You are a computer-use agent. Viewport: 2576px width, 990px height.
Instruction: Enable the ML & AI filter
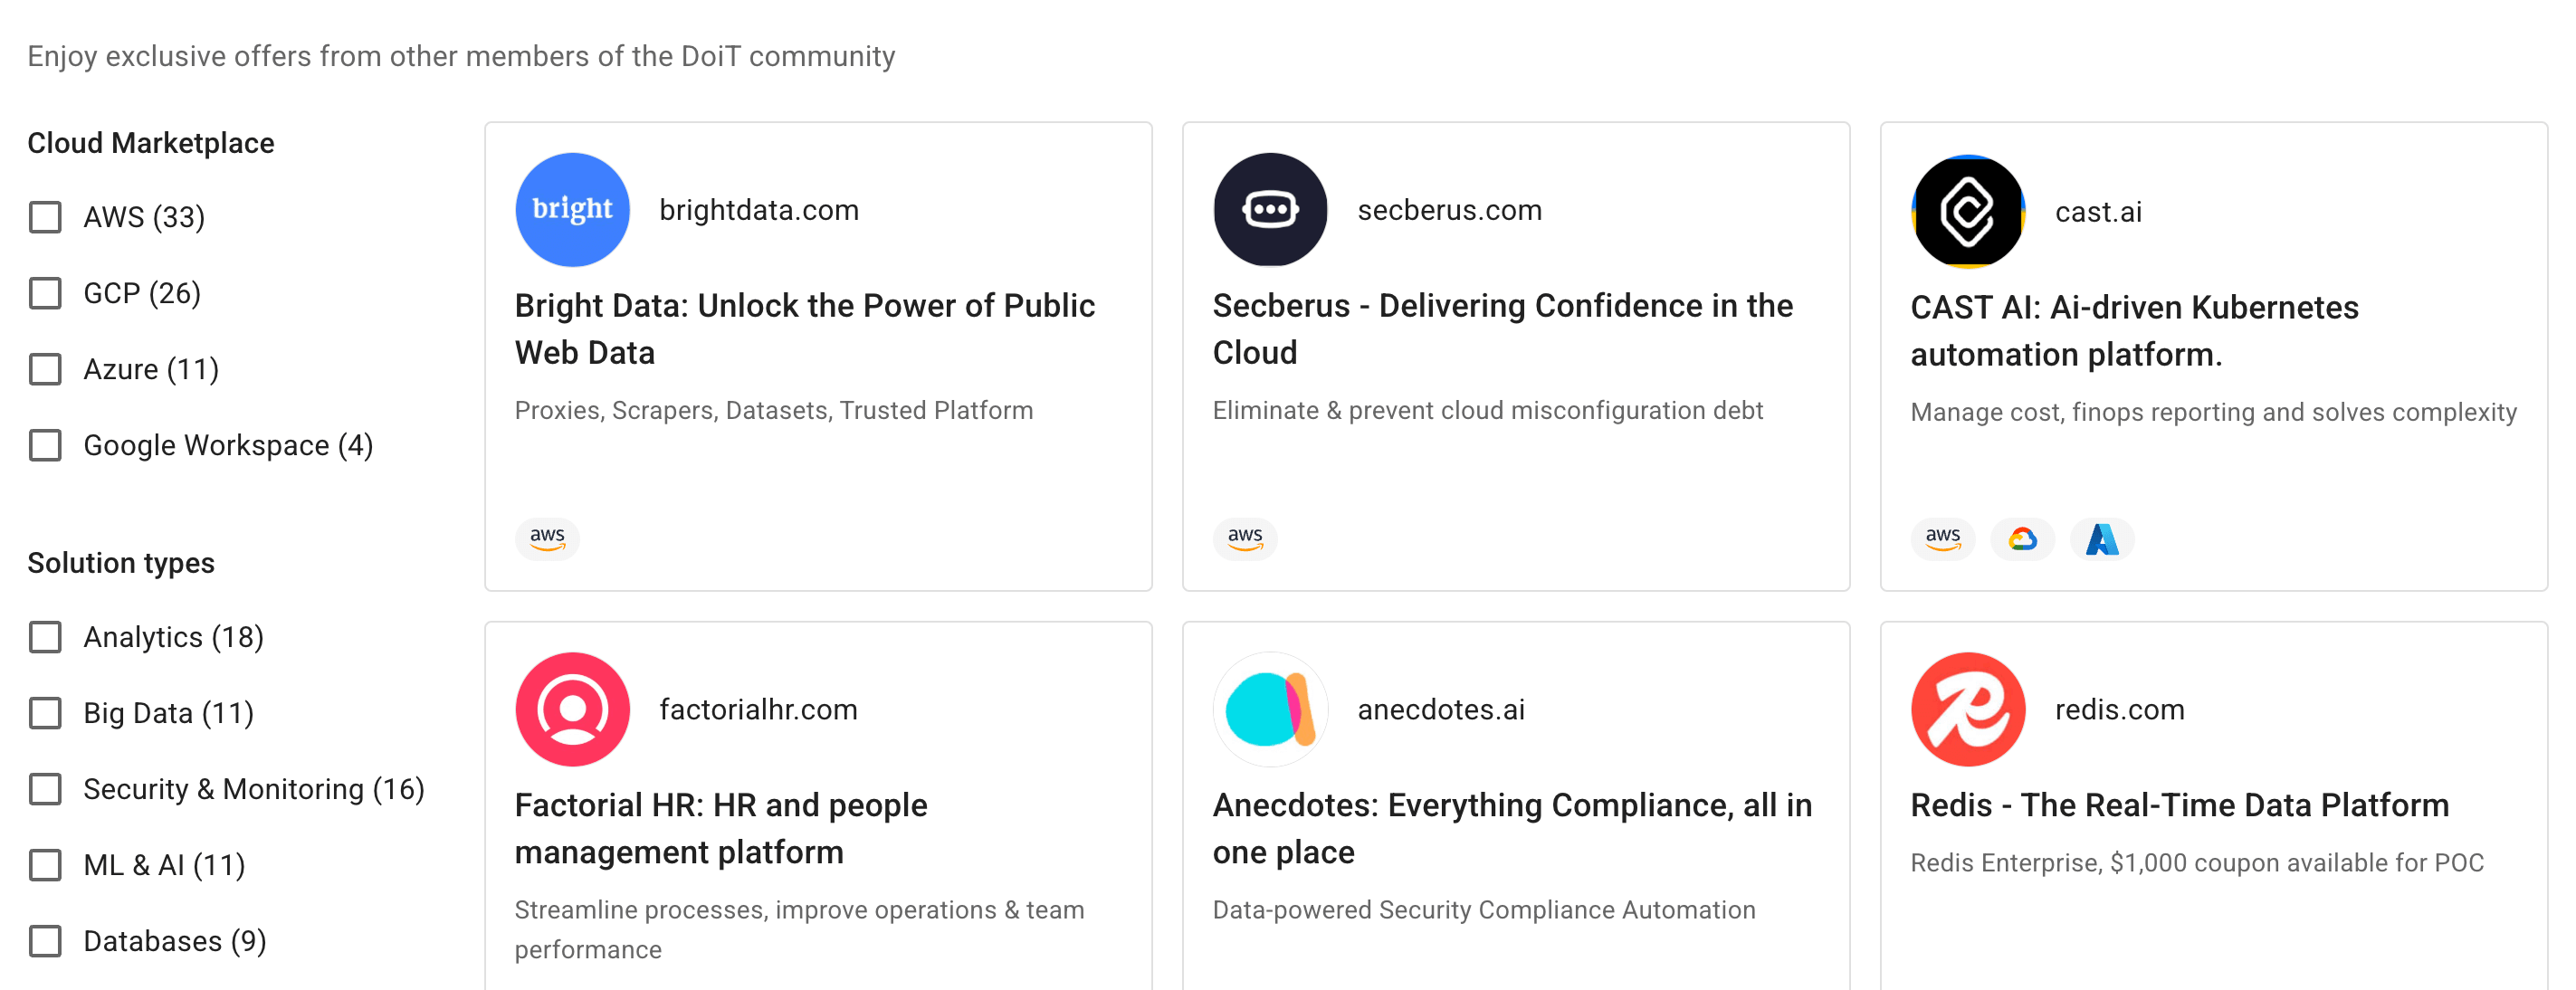tap(45, 865)
